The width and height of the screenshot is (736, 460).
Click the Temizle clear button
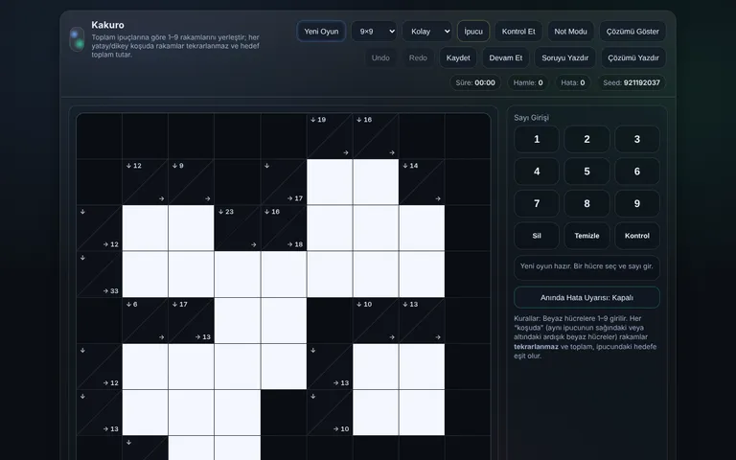pos(586,236)
